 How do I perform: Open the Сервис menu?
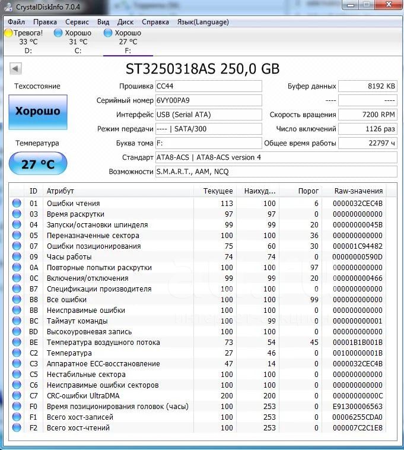77,22
